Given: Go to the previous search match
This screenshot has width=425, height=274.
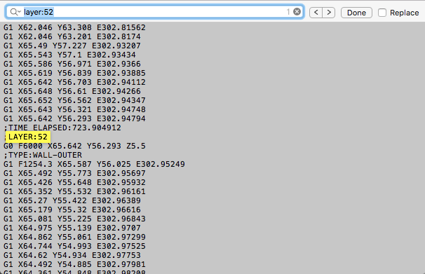Looking at the screenshot, I should click(x=316, y=13).
